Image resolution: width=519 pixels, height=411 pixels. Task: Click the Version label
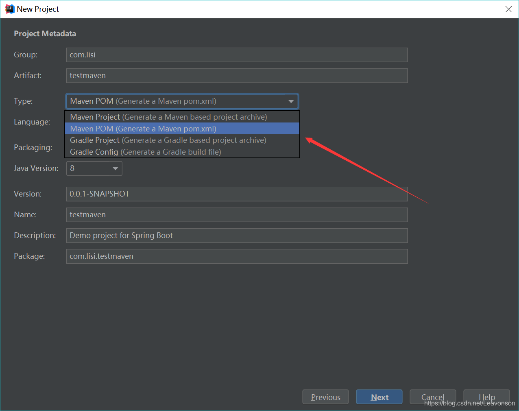pos(28,194)
